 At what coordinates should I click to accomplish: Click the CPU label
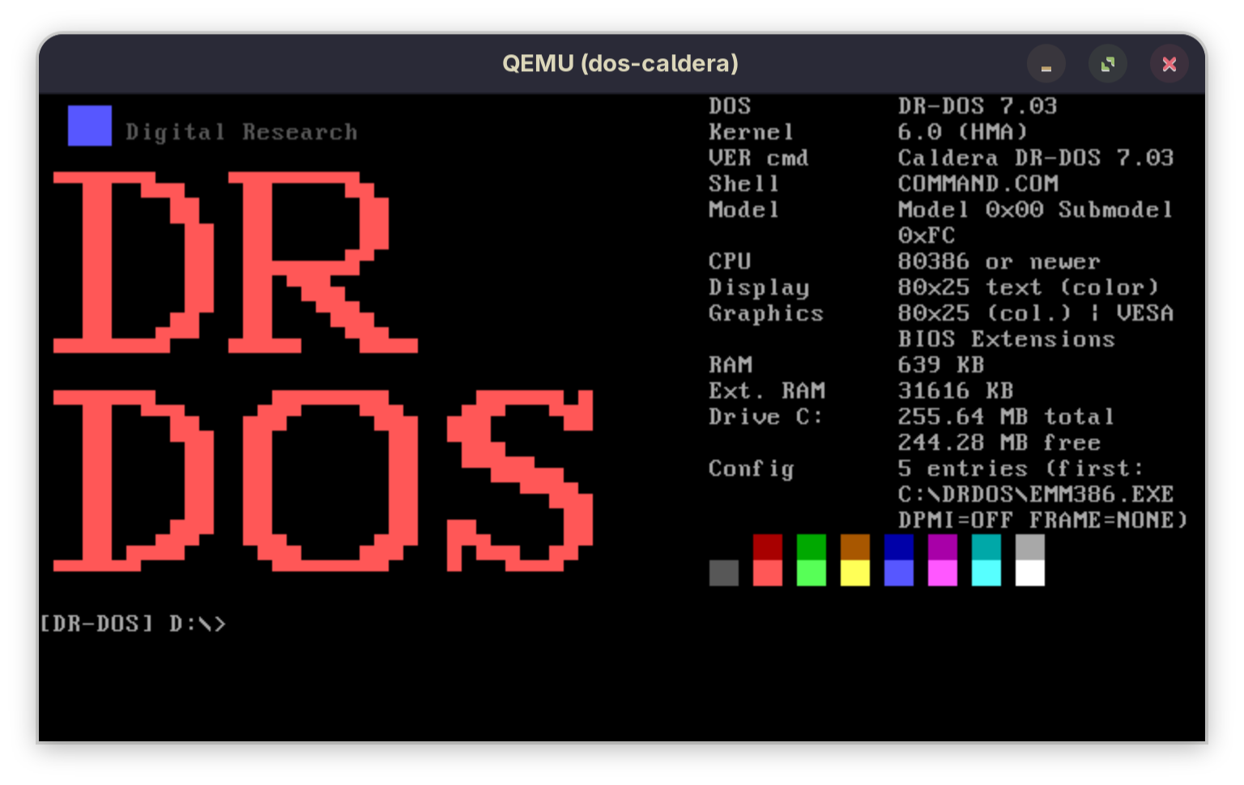pos(730,261)
